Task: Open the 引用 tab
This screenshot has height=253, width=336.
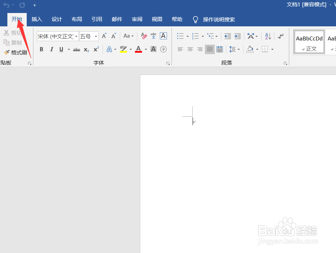Action: point(97,19)
